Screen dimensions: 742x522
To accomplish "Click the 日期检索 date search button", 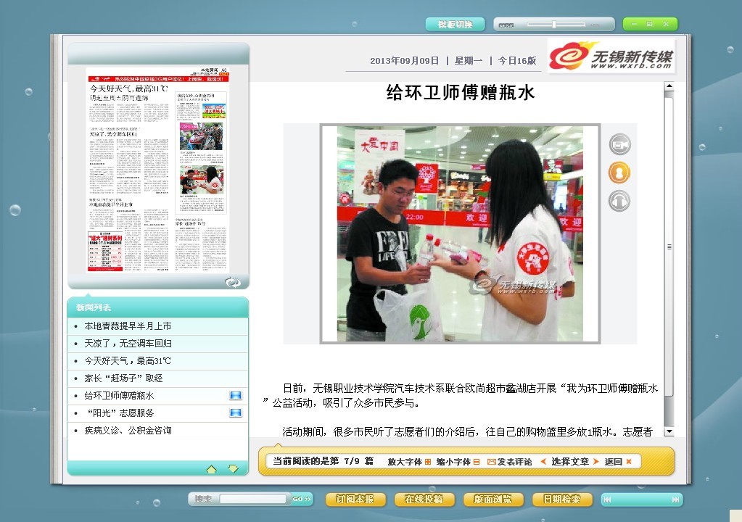I will tap(556, 500).
